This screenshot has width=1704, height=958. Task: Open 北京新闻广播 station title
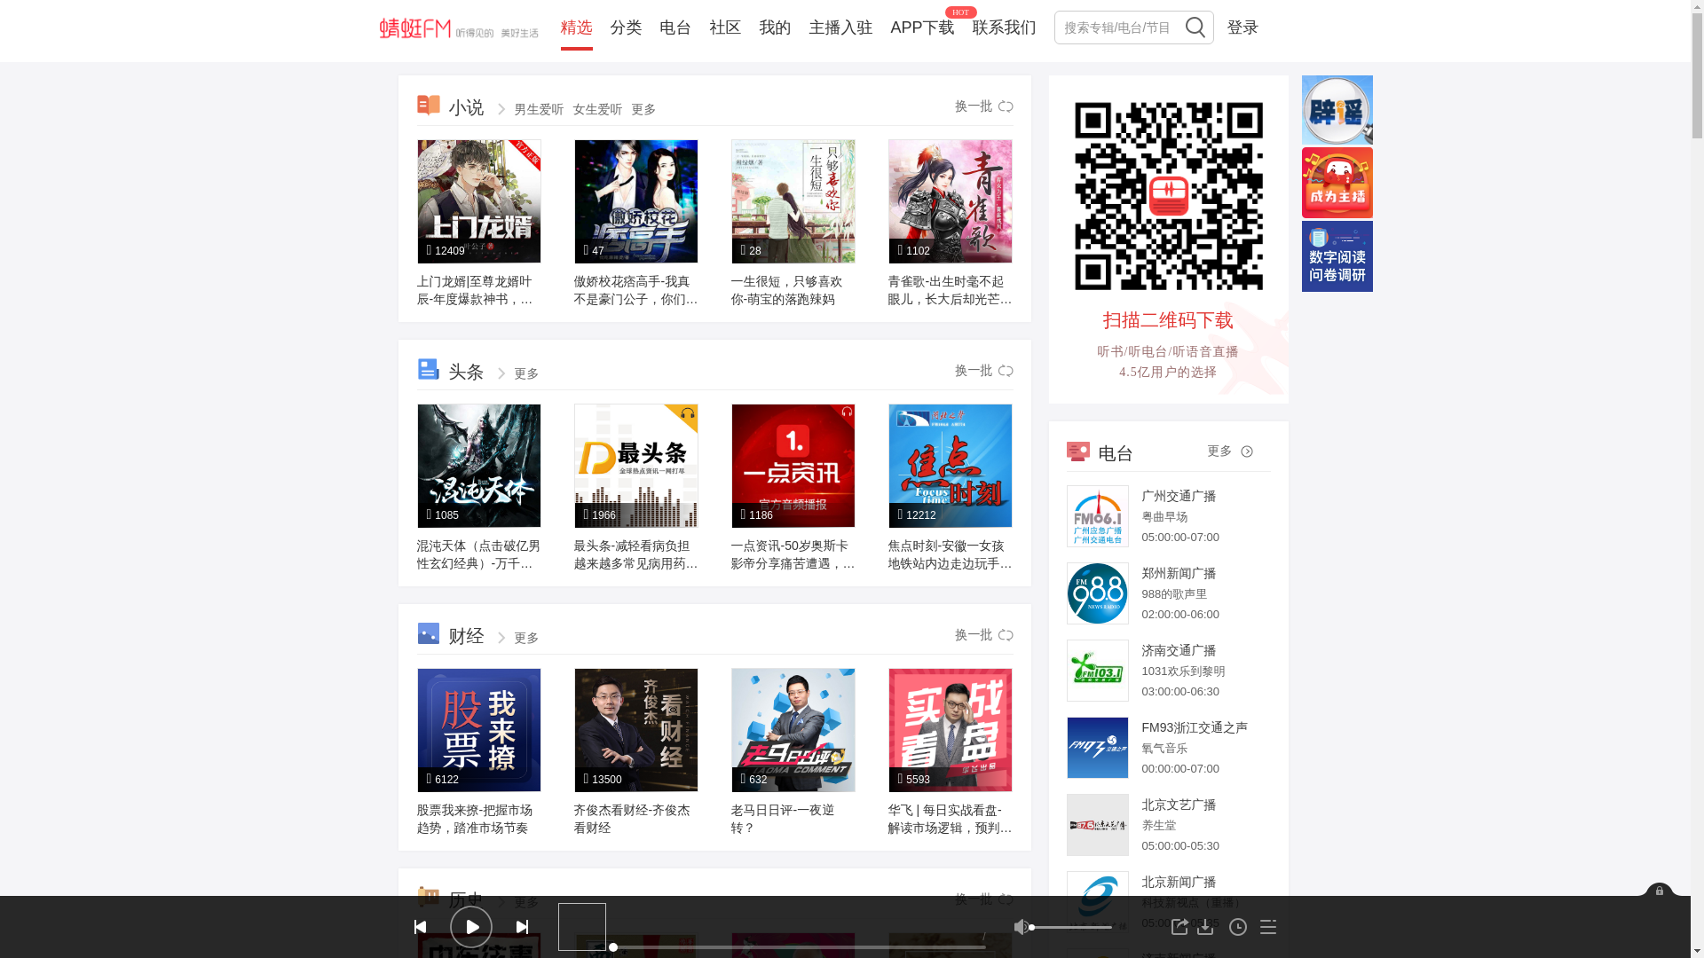tap(1179, 883)
